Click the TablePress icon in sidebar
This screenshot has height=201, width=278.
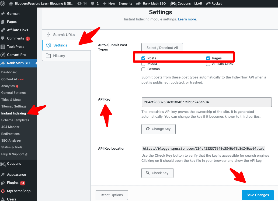click(3, 46)
